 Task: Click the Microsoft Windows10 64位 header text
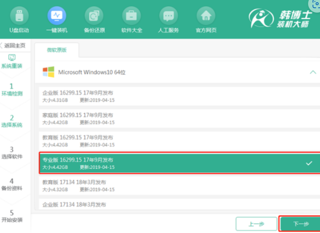(92, 72)
